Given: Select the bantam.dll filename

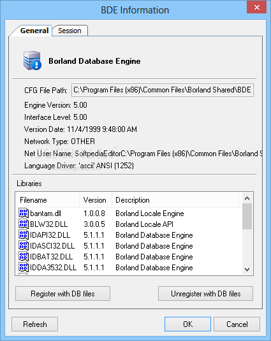Looking at the screenshot, I should tap(45, 214).
